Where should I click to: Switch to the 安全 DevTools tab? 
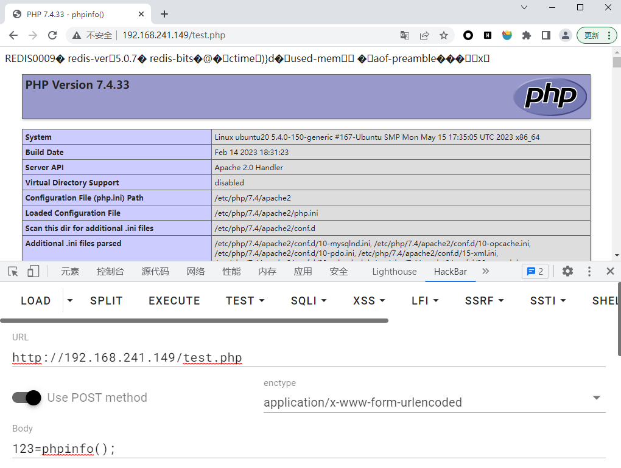click(x=339, y=272)
